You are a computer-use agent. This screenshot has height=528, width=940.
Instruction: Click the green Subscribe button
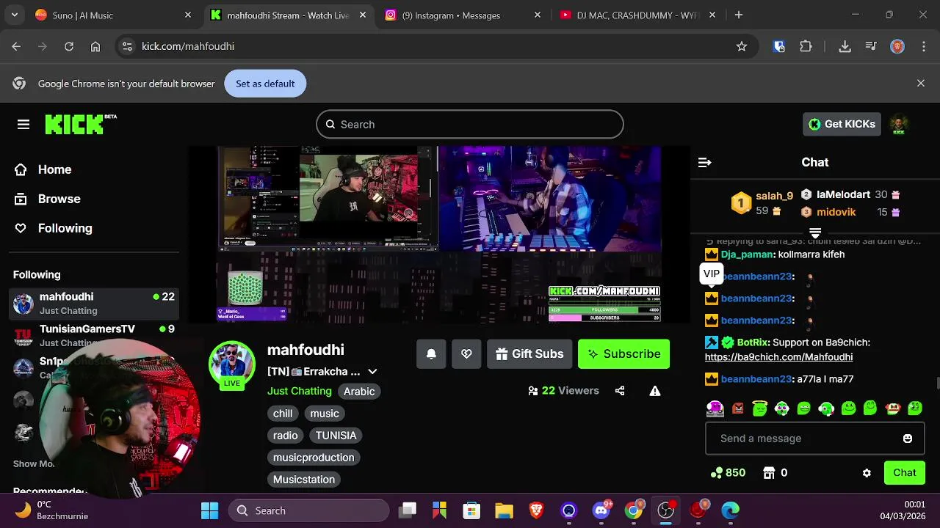623,353
